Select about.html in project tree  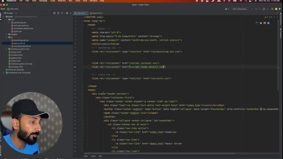tap(15, 52)
